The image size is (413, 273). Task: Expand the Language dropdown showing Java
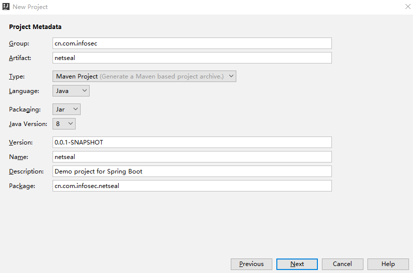click(71, 90)
